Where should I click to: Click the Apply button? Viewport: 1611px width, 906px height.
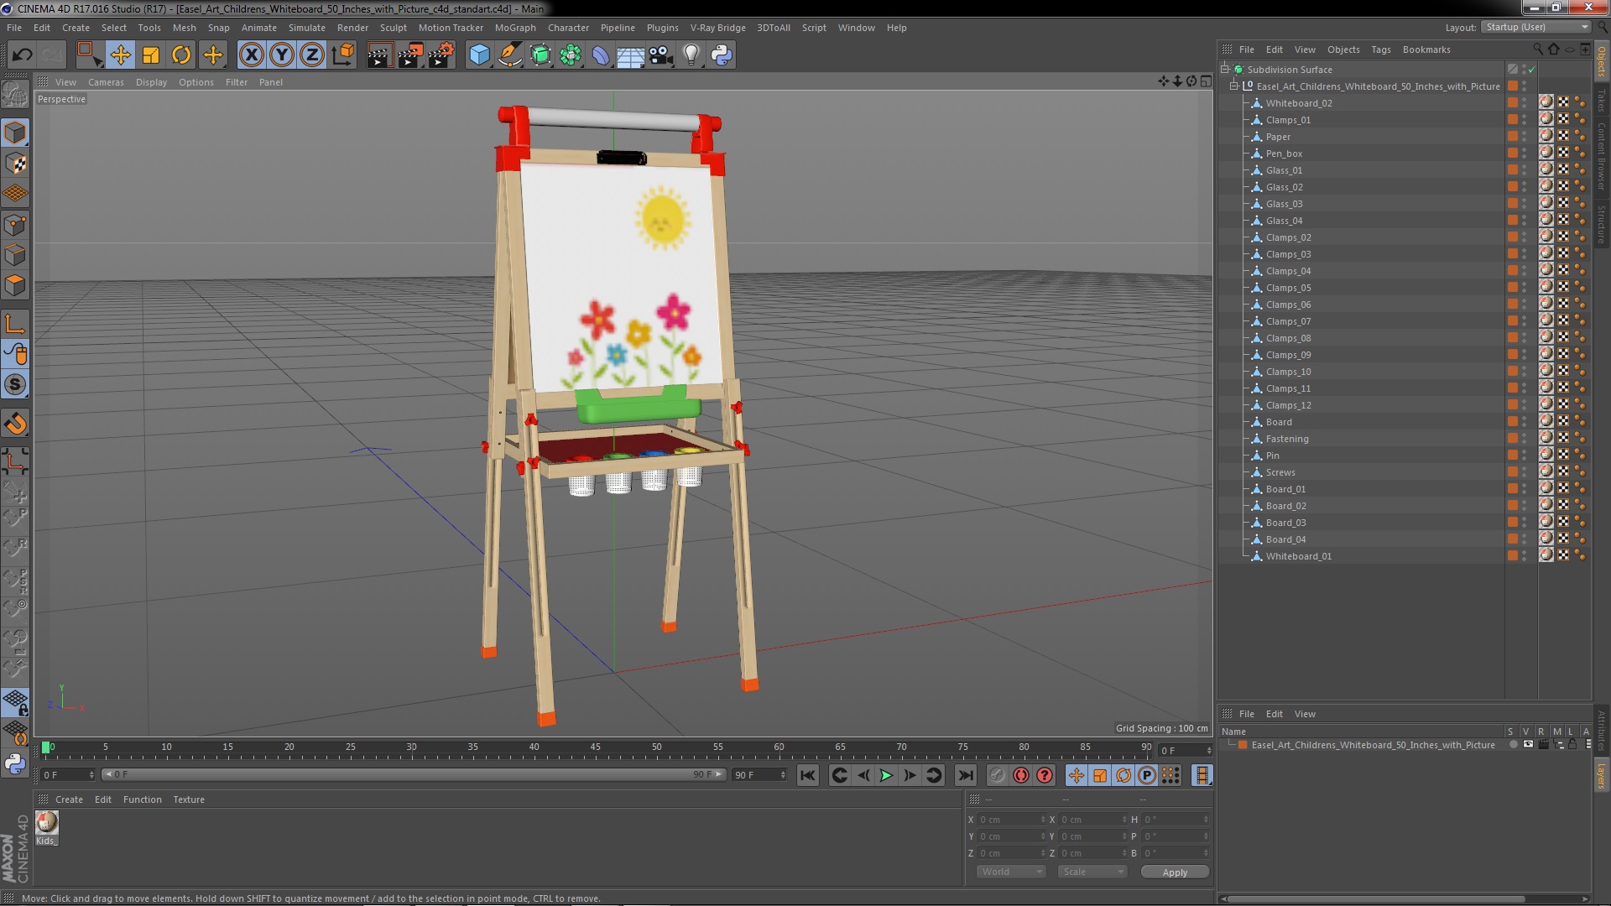point(1175,872)
